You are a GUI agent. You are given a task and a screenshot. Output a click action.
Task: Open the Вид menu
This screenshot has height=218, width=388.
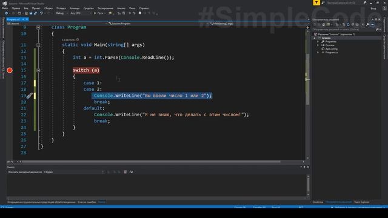point(26,8)
